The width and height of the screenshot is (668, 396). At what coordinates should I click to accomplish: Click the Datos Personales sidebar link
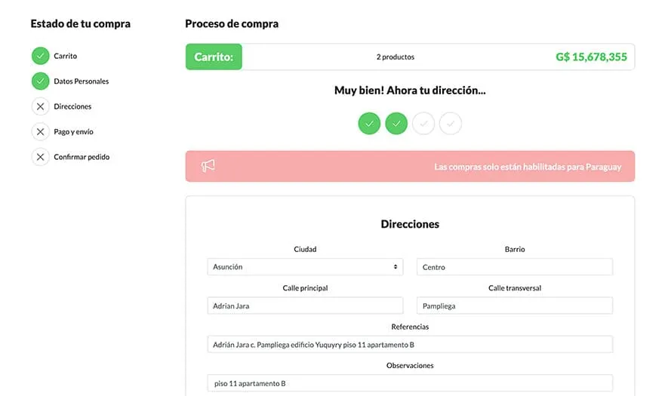coord(81,81)
